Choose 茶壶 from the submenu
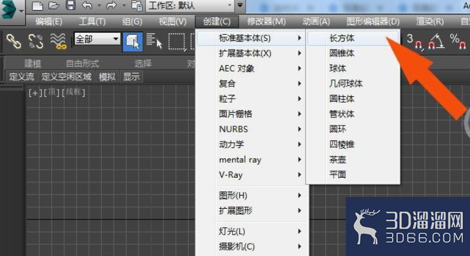The image size is (470, 256). (353, 160)
